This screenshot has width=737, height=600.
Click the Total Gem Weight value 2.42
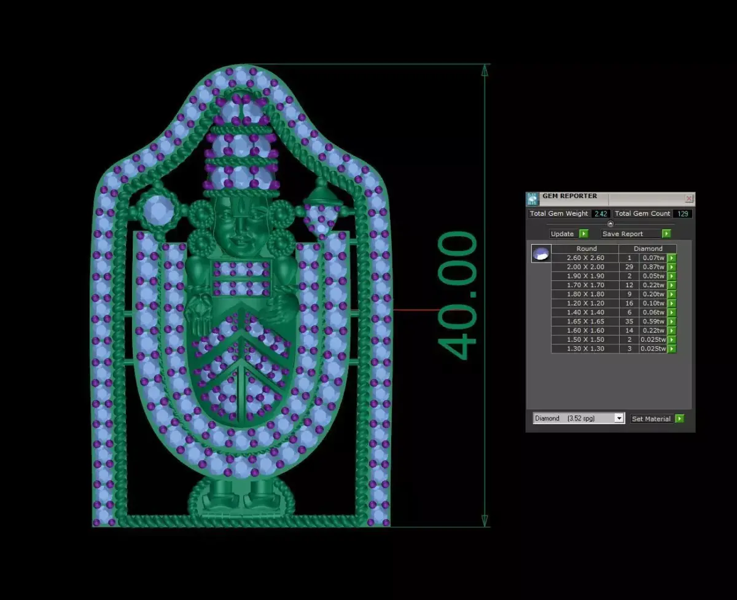(x=600, y=213)
